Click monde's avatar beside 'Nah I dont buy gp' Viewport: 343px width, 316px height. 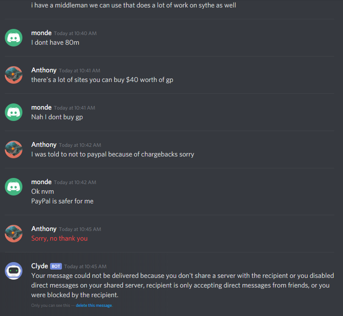pos(14,112)
